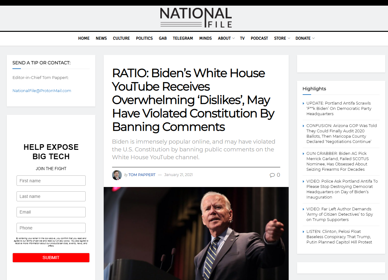Click the JOIN THE FIGHT text
Image resolution: width=388 pixels, height=280 pixels.
[51, 169]
